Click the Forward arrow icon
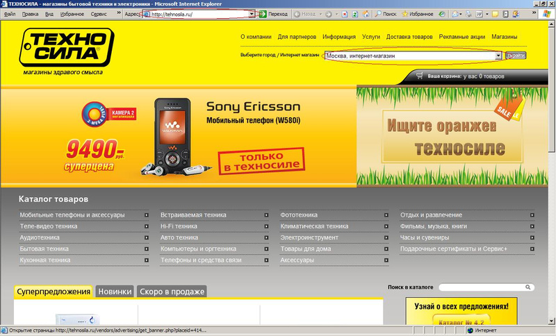Screen dimensions: 556x336 (x=328, y=14)
